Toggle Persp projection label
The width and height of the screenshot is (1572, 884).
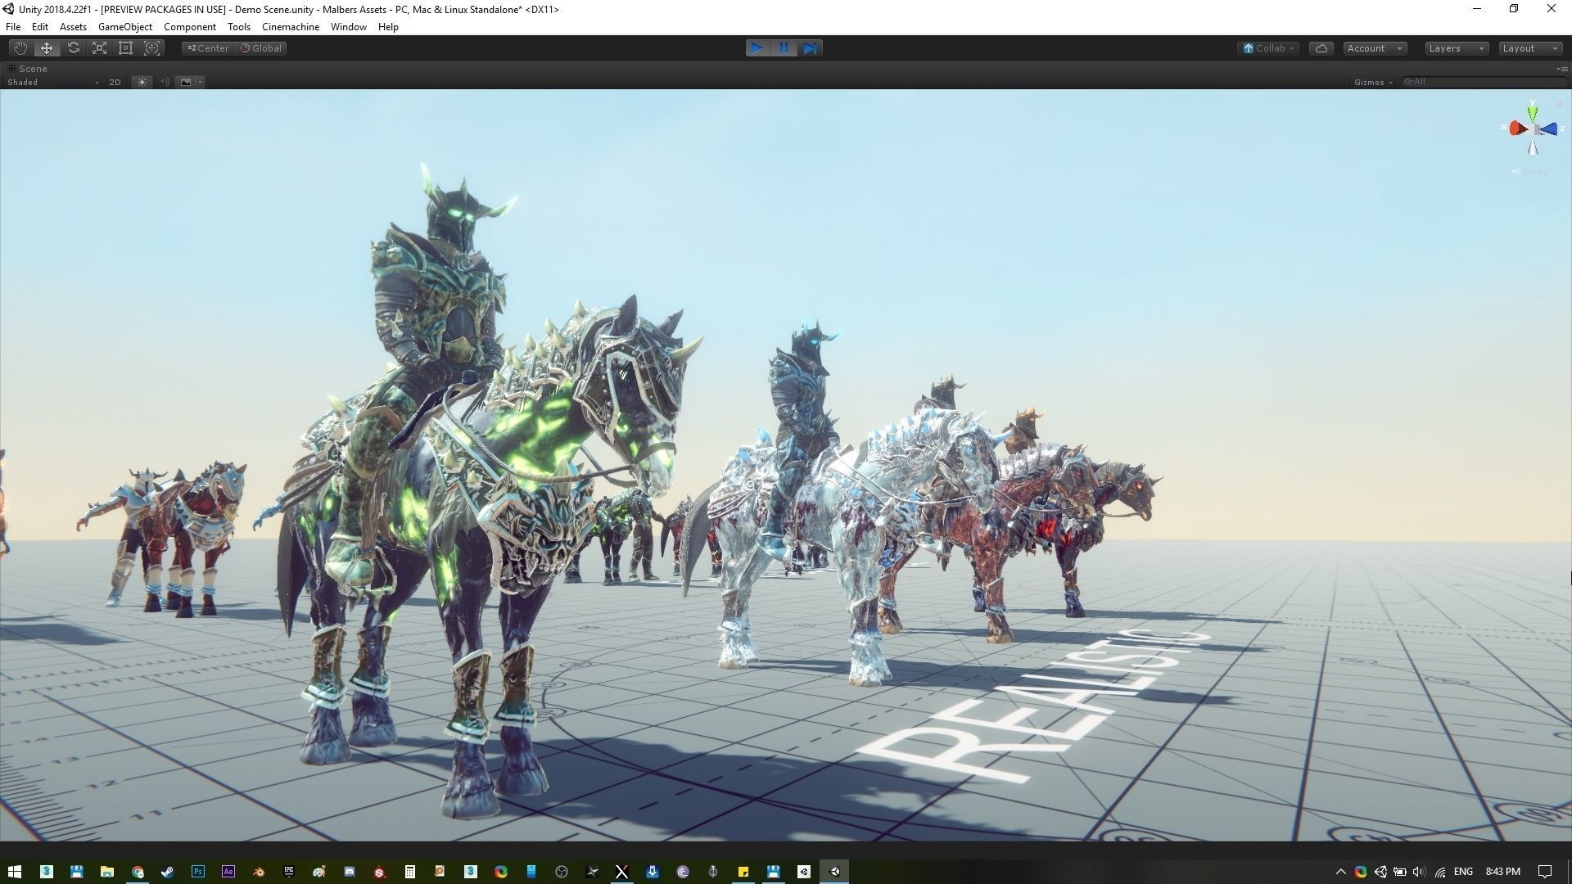(1530, 172)
